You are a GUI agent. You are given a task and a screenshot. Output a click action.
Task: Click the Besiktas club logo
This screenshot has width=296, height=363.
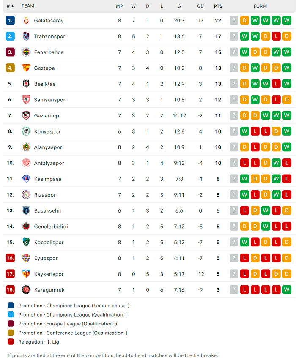coord(26,84)
